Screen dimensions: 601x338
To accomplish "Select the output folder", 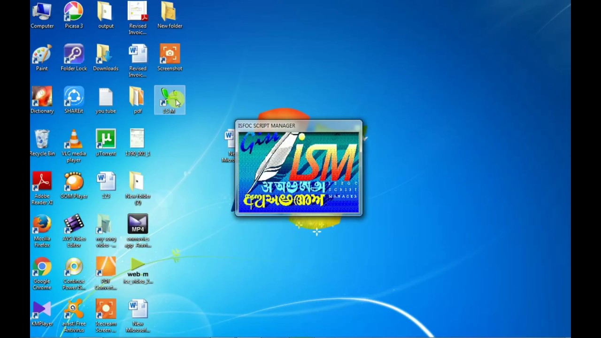I will coord(106,15).
